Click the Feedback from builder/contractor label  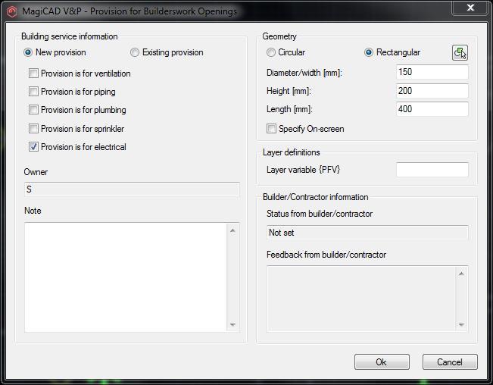(x=326, y=255)
